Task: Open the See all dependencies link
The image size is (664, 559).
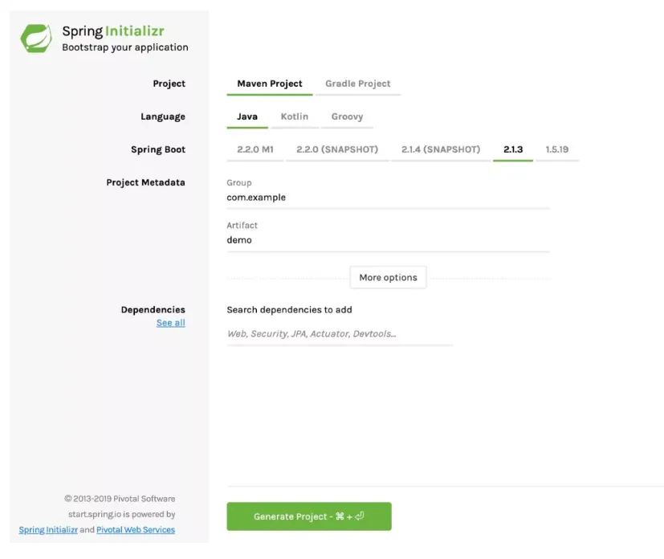Action: coord(170,323)
